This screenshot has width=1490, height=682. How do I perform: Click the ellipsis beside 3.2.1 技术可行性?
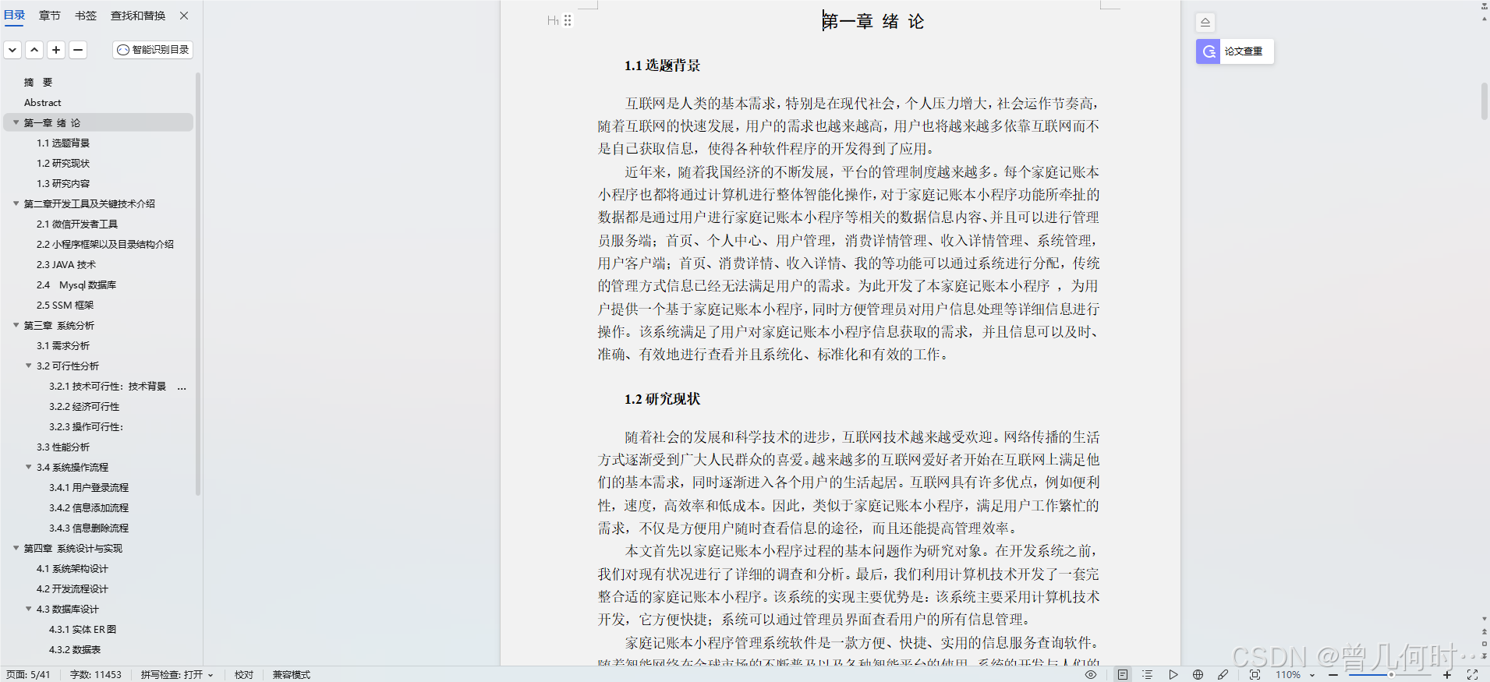point(182,387)
